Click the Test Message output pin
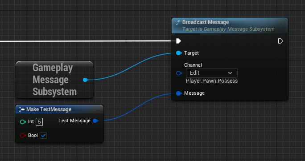The height and width of the screenshot is (161, 305). point(95,121)
